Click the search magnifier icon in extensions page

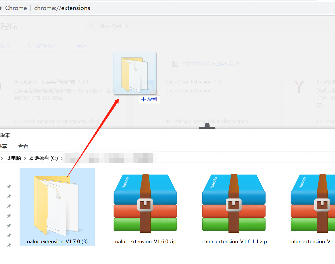click(92, 26)
